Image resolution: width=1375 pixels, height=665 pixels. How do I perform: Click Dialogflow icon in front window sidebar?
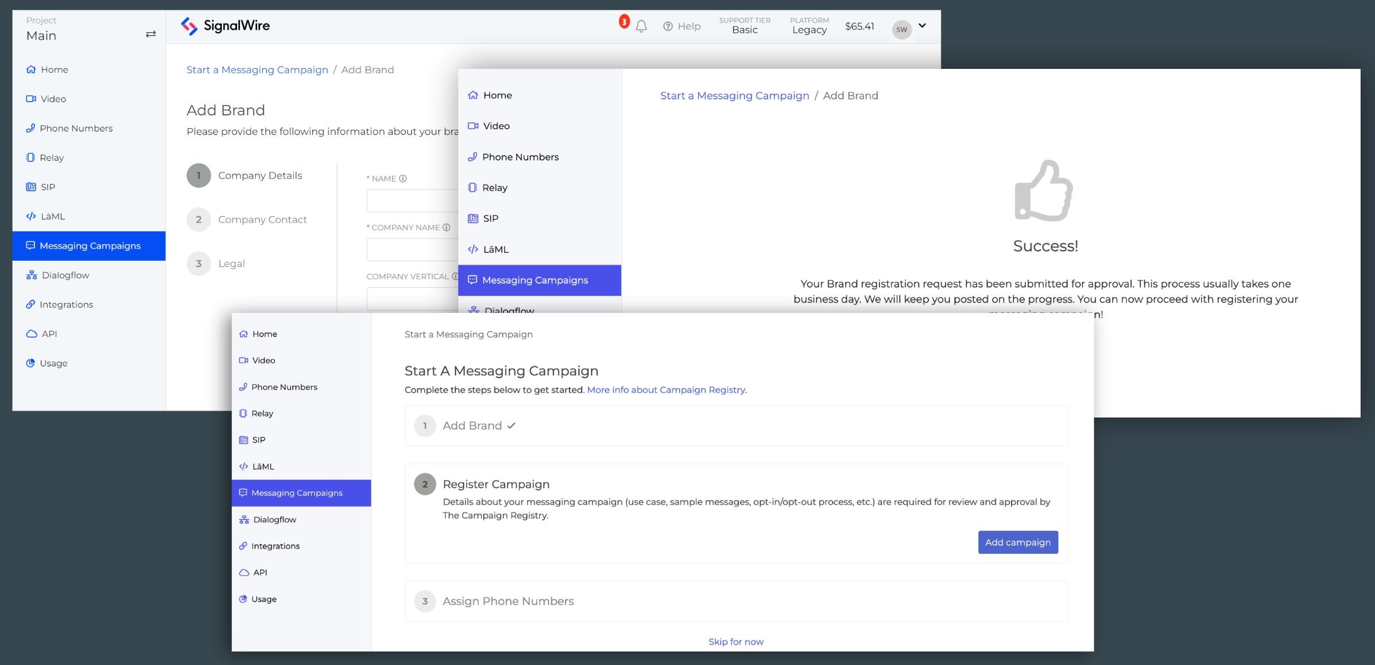(244, 520)
